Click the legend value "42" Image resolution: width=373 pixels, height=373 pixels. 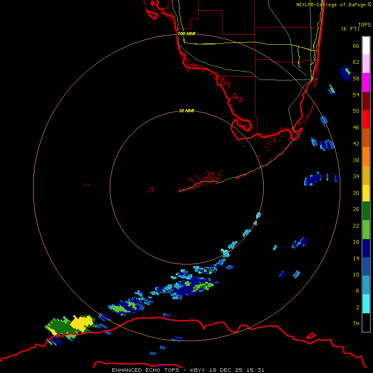356,143
